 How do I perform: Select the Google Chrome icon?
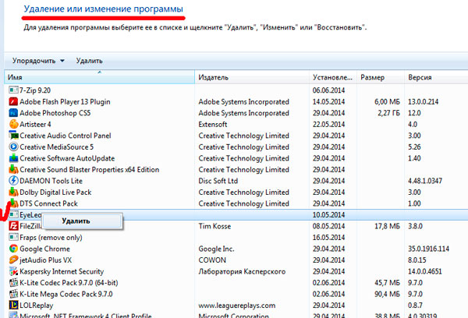pyautogui.click(x=13, y=249)
